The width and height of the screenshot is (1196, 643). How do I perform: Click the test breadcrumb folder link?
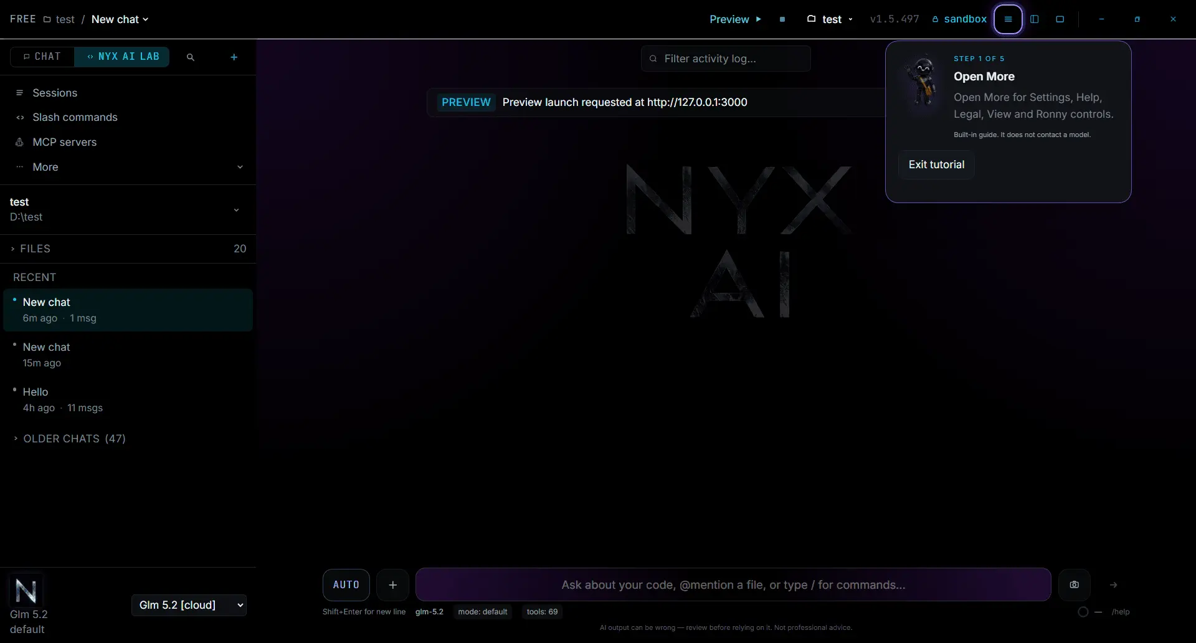tap(59, 19)
